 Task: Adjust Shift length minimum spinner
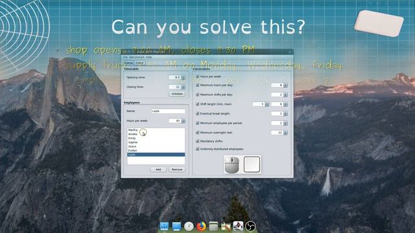click(267, 104)
